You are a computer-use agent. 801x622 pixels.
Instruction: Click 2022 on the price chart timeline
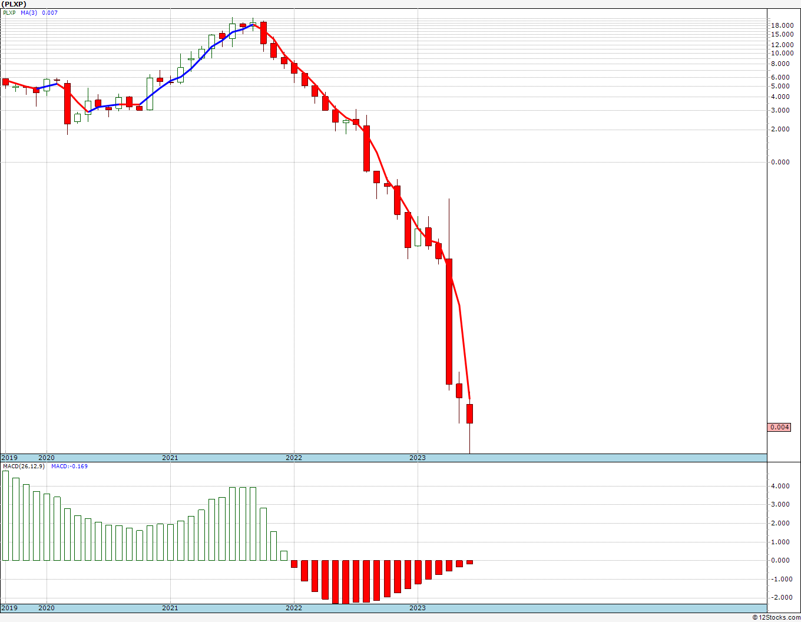tap(293, 458)
